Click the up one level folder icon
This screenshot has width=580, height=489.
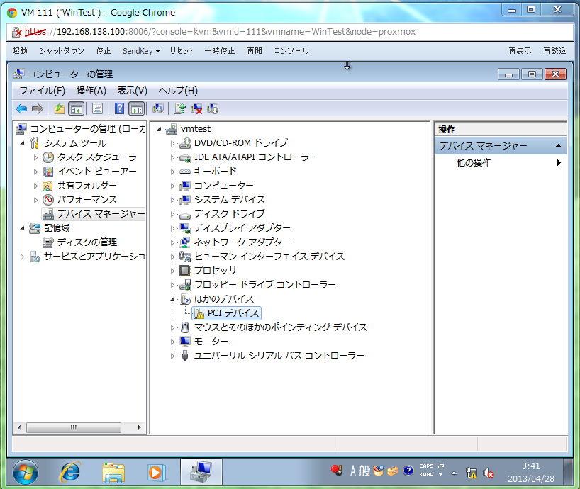60,108
